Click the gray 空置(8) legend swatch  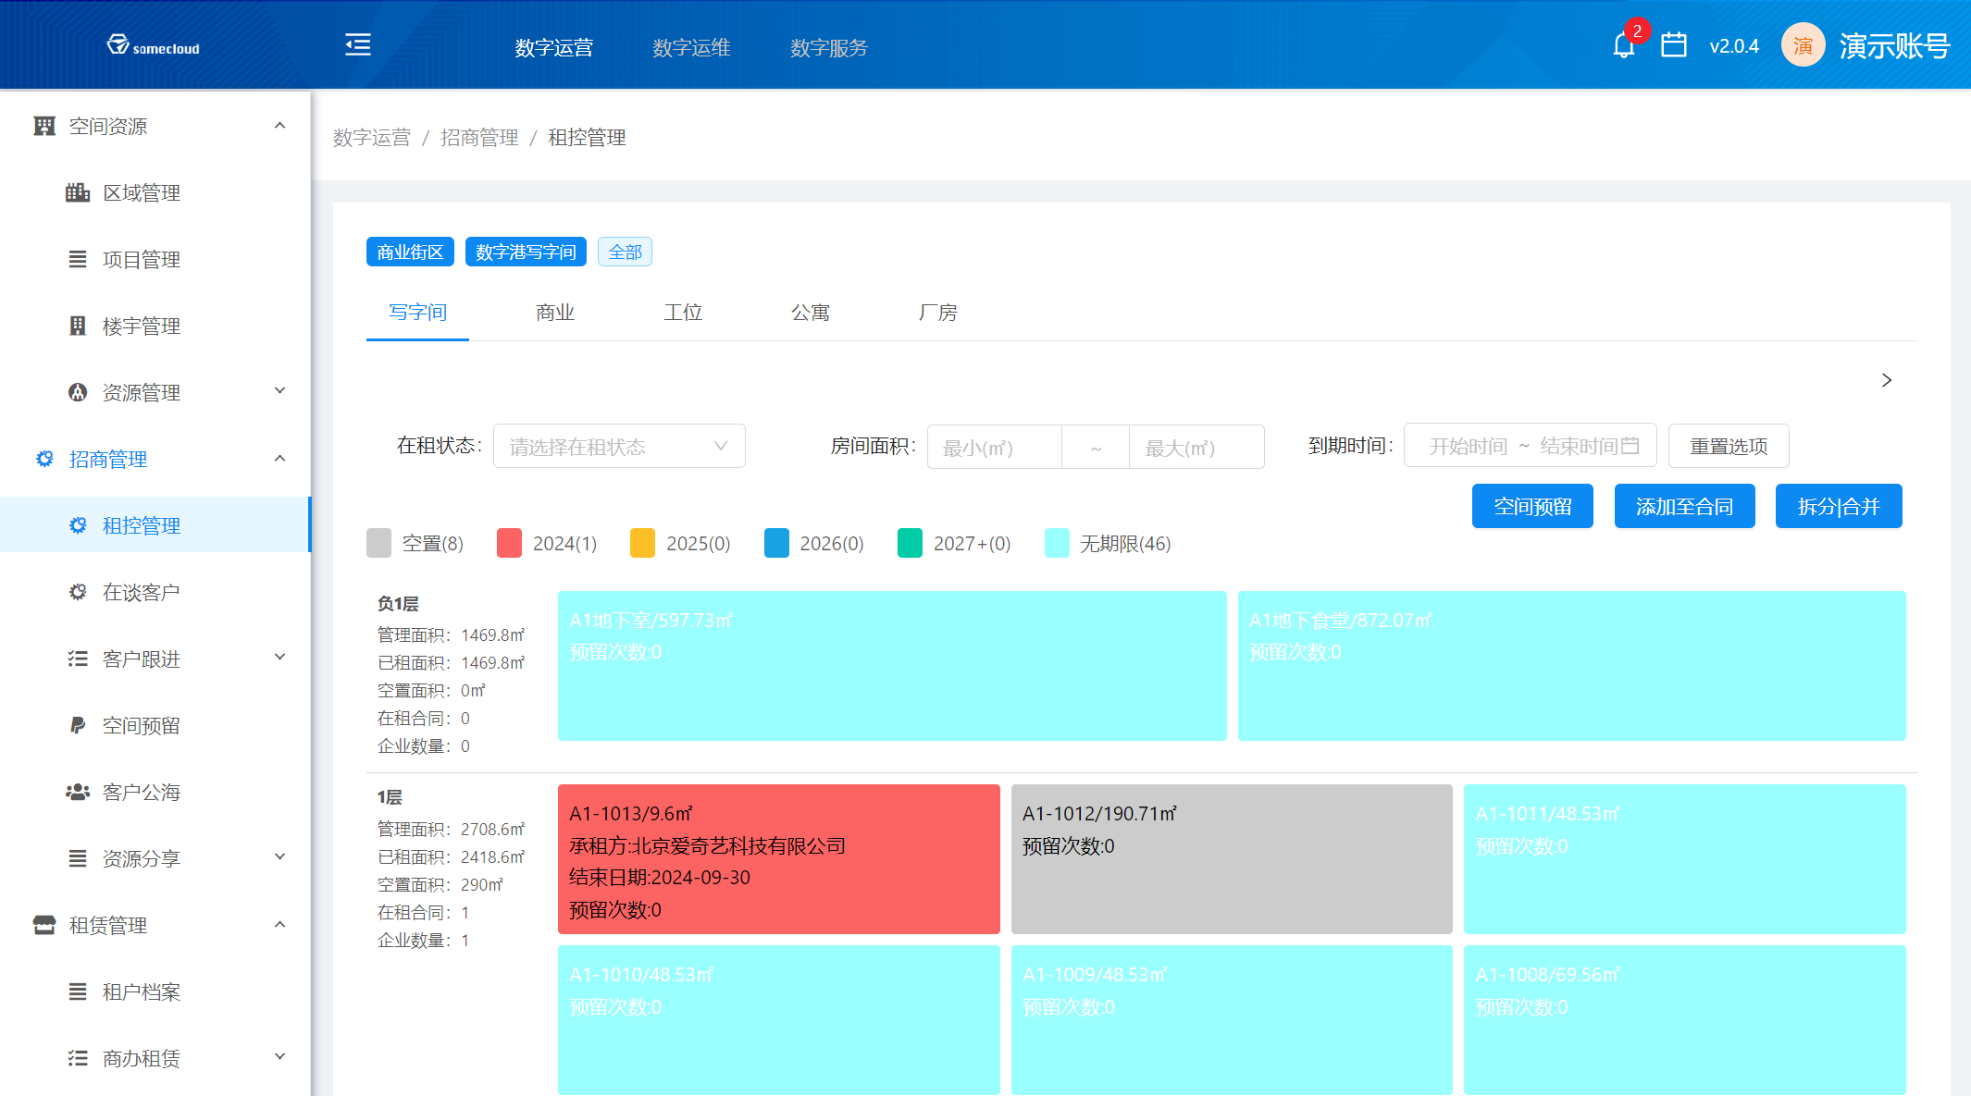click(x=379, y=543)
